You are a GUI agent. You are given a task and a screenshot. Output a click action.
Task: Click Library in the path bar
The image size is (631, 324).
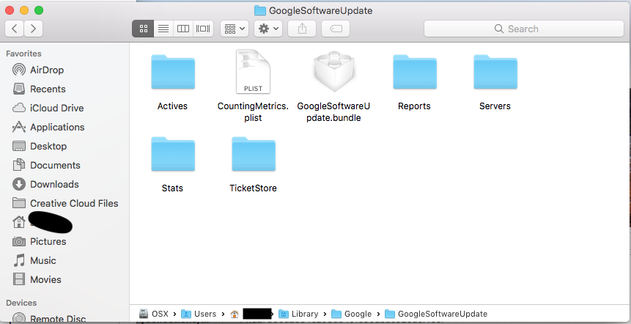tap(298, 314)
